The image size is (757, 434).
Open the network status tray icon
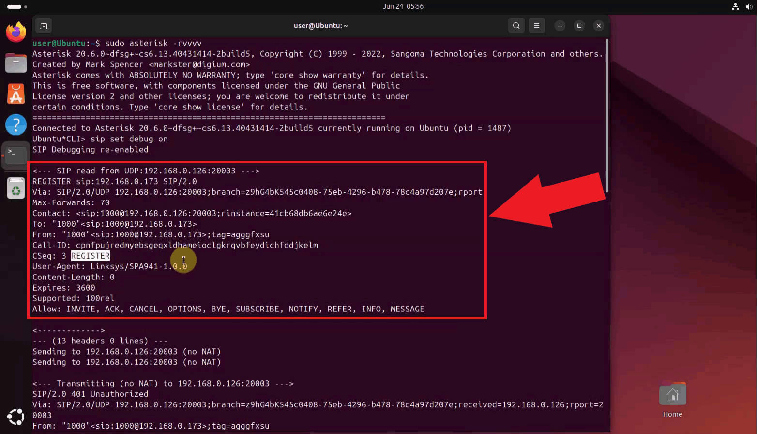735,6
